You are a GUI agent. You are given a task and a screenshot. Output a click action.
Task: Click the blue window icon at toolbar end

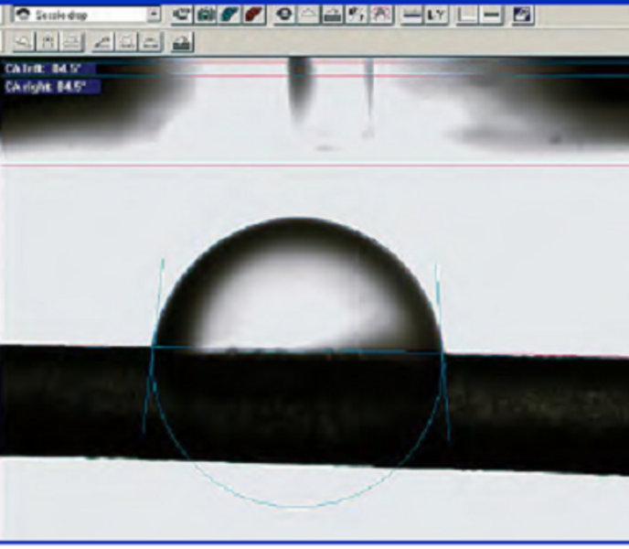point(522,16)
